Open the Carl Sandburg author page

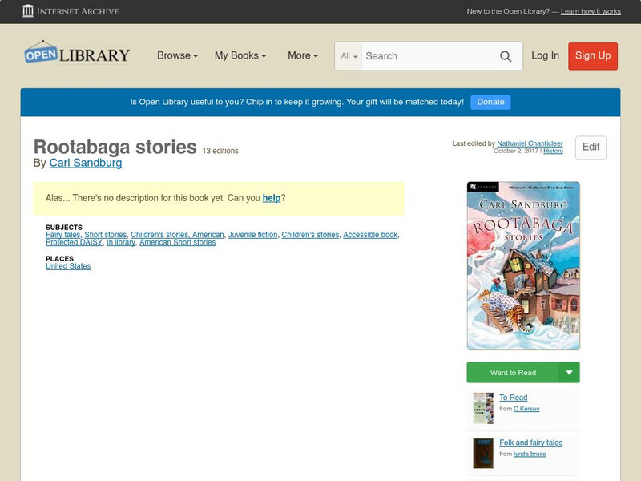[85, 162]
